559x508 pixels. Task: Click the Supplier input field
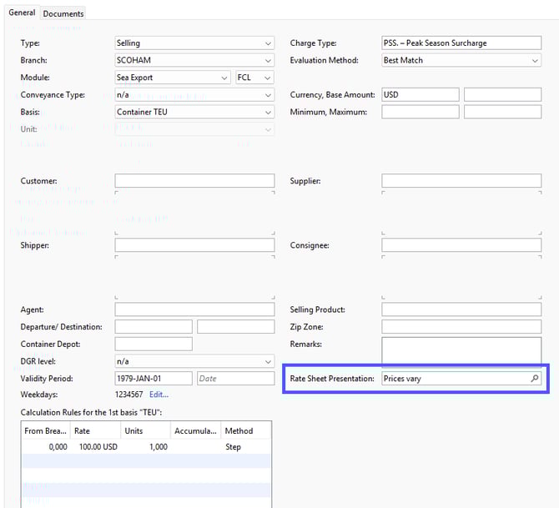461,181
